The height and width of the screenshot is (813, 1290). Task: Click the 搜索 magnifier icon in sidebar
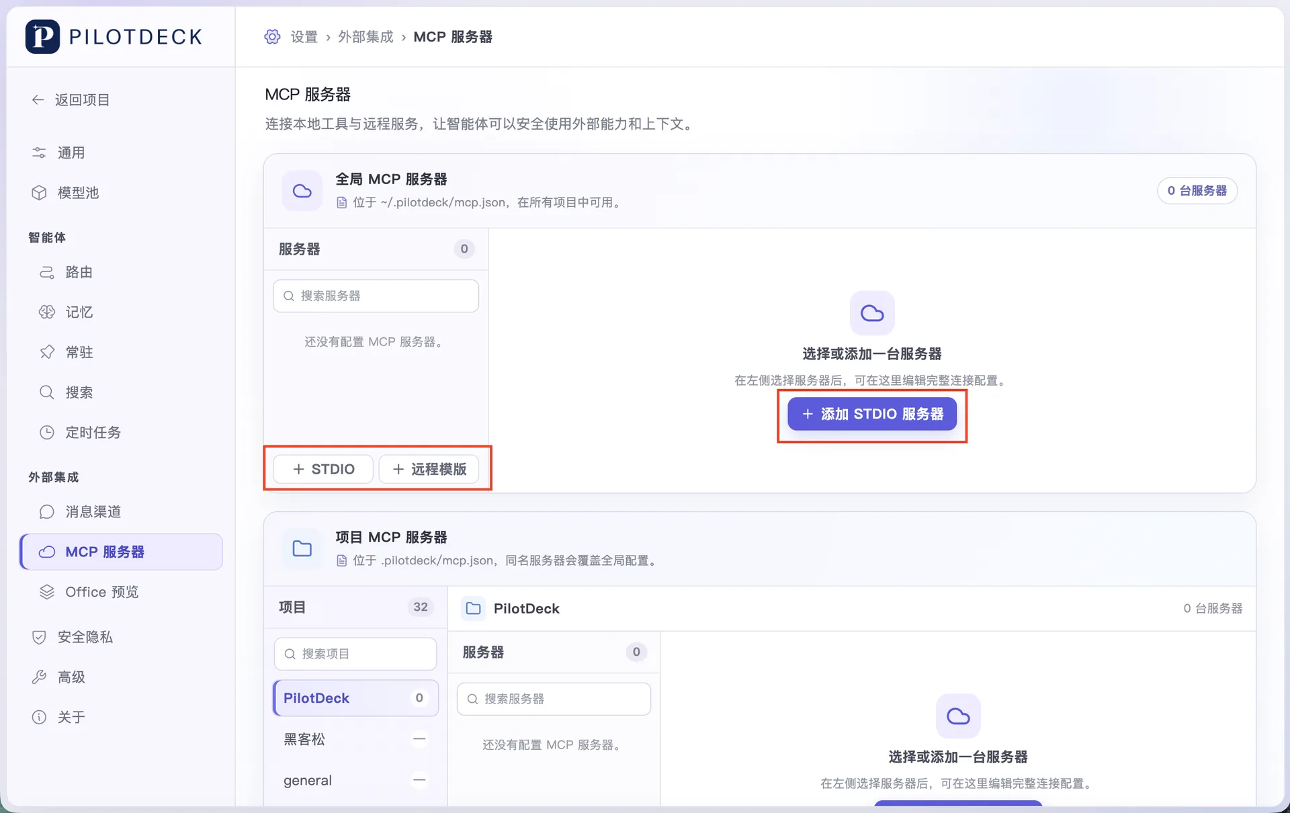(x=47, y=392)
